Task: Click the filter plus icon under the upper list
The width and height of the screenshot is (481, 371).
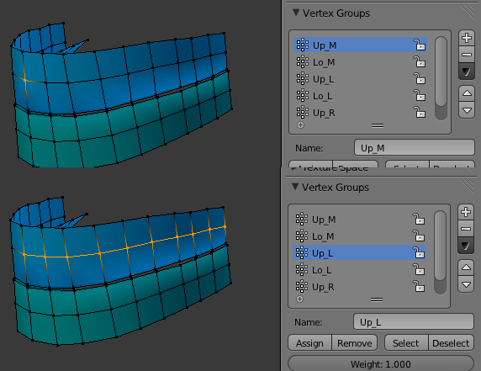Action: coord(301,125)
